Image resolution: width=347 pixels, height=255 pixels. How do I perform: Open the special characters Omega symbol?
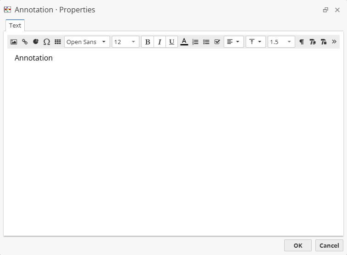47,42
